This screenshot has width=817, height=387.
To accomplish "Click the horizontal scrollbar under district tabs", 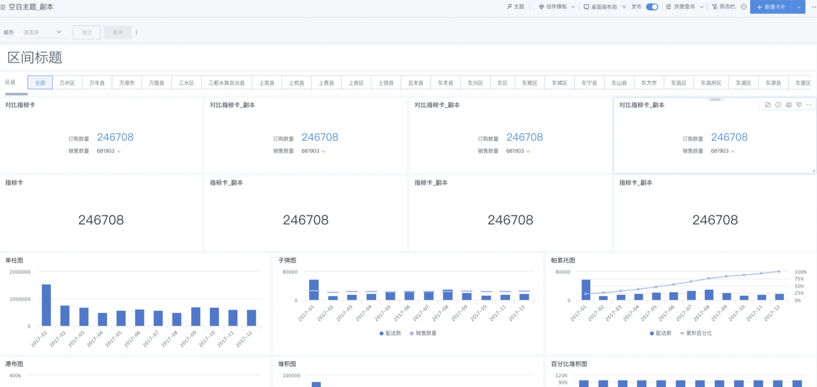I will [x=16, y=94].
